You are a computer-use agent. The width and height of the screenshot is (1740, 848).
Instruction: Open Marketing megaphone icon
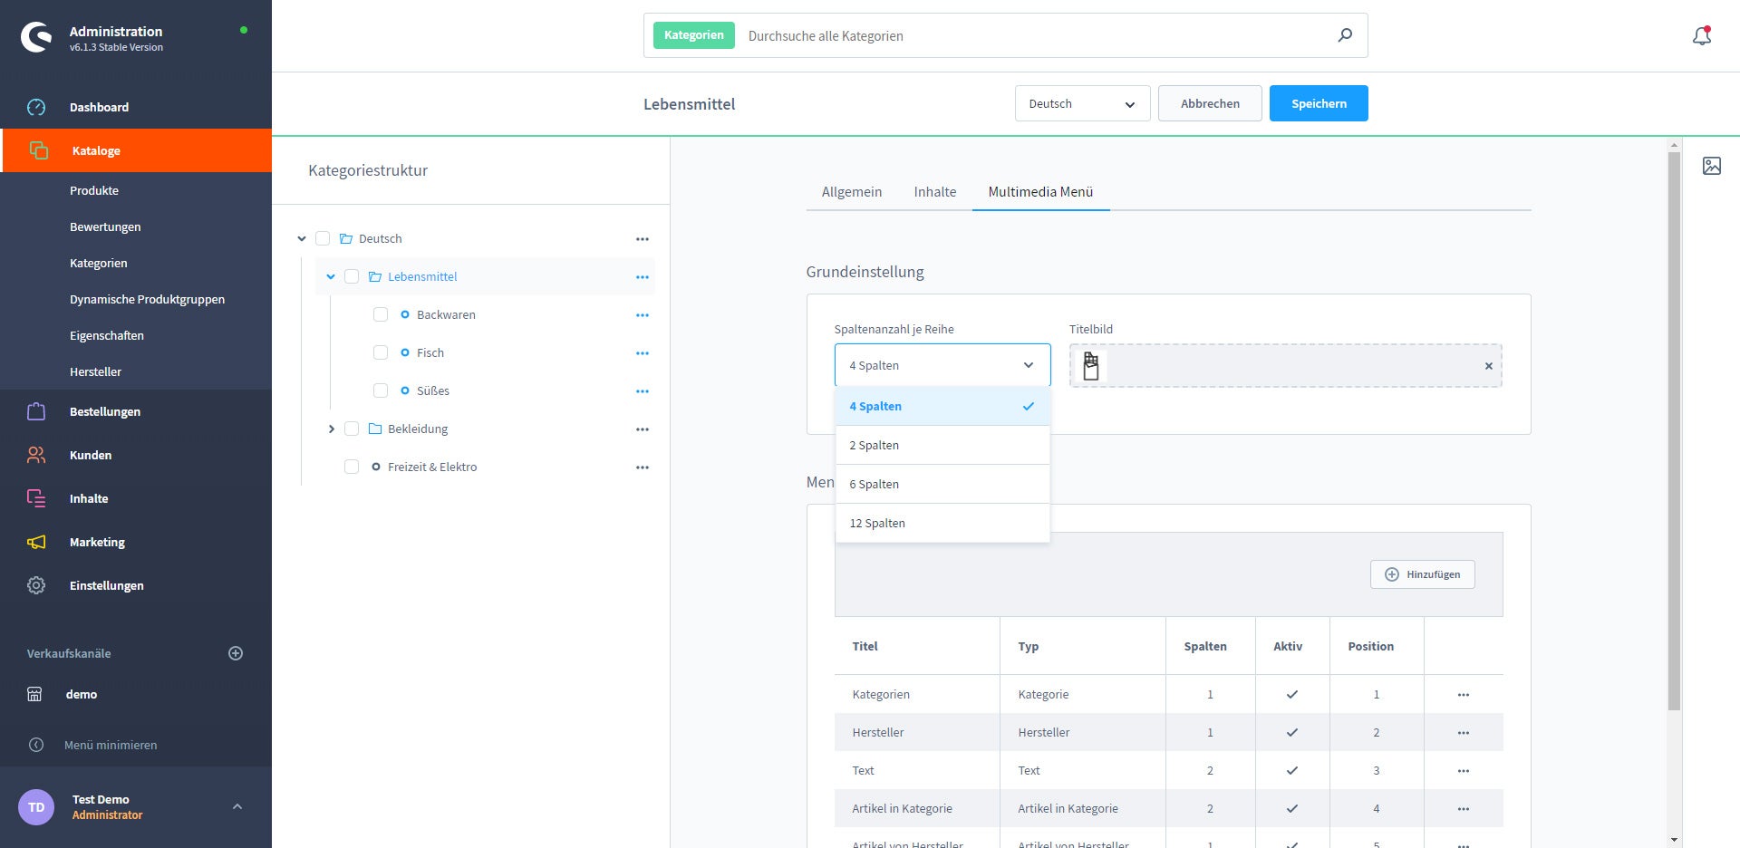[36, 542]
